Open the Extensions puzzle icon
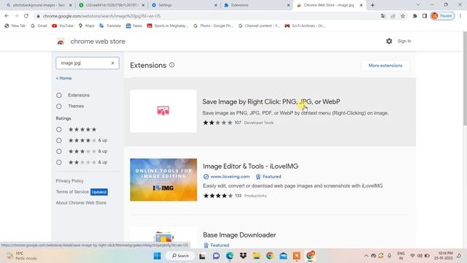 [x=414, y=16]
